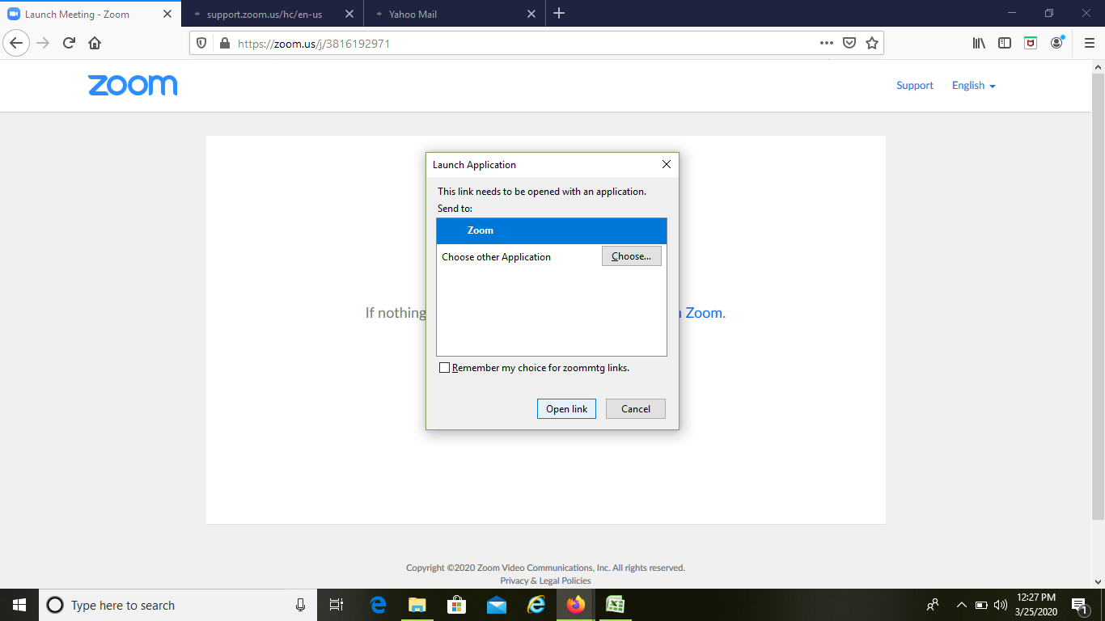Click the Support link in header

coord(914,86)
